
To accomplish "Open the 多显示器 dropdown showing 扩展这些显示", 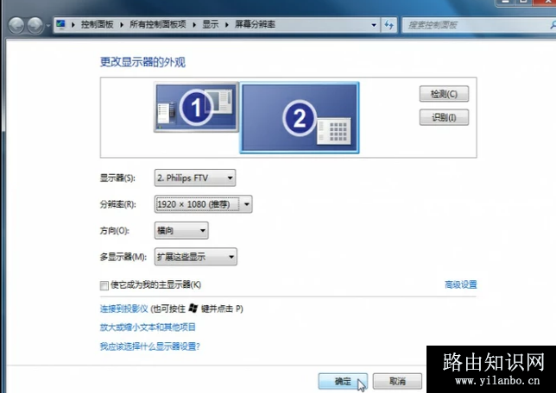I will [196, 257].
